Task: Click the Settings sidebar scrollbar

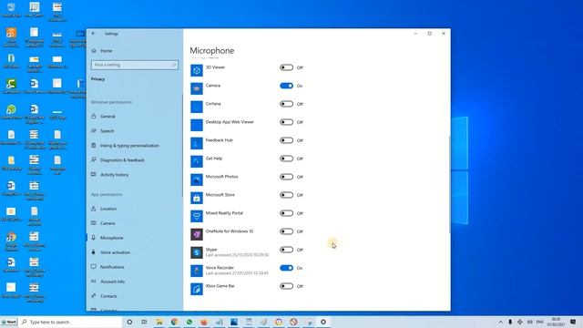Action: click(182, 145)
